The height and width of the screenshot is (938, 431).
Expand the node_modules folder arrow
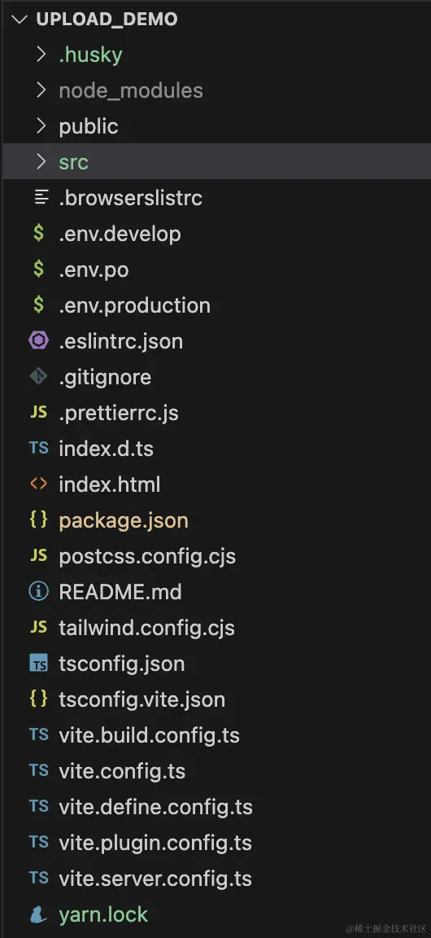(41, 90)
